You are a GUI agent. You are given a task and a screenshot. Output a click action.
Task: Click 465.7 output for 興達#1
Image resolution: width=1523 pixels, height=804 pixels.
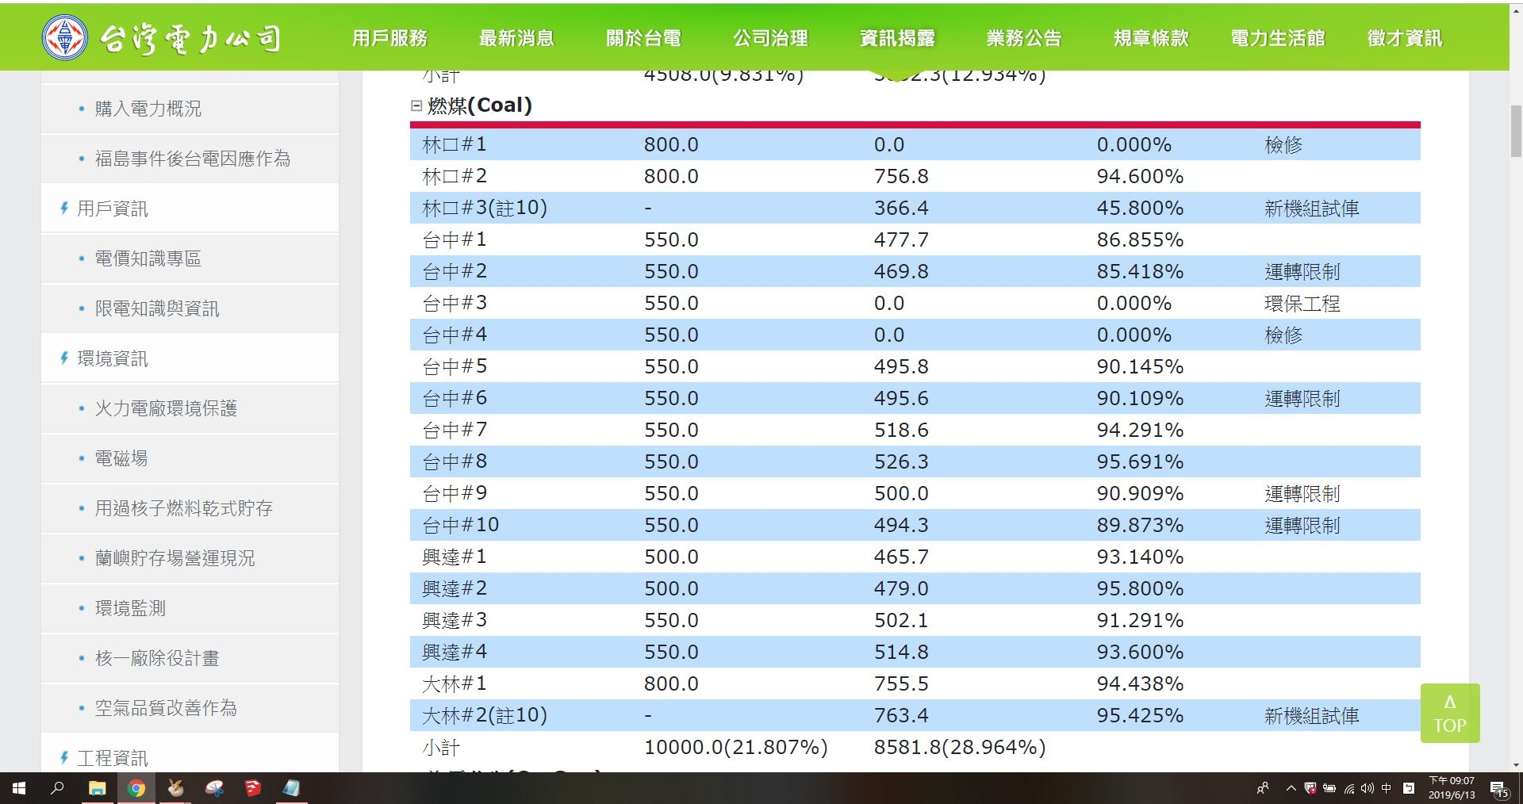tap(901, 557)
